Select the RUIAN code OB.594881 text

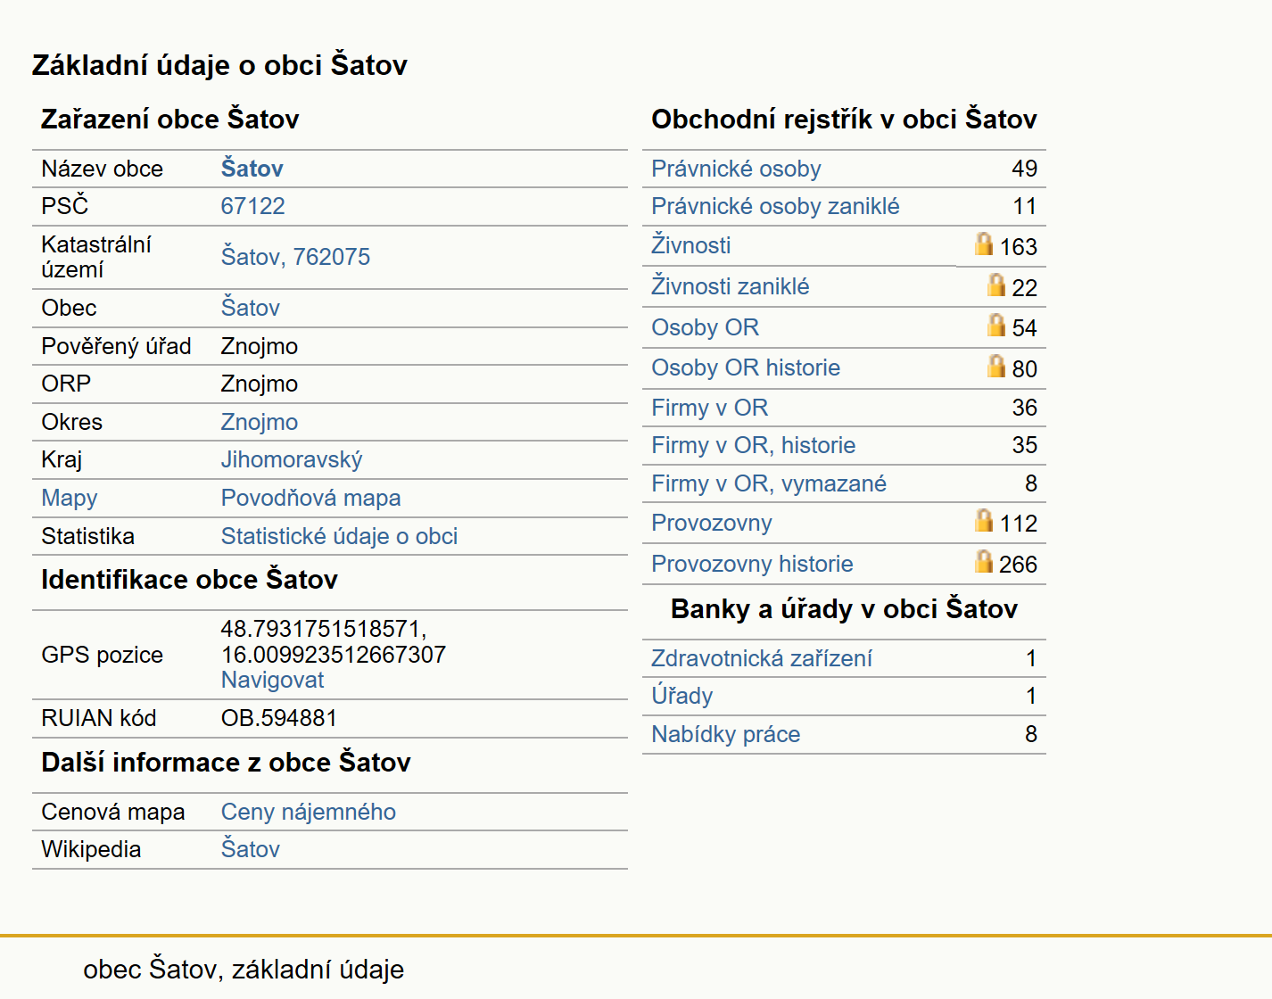(278, 718)
